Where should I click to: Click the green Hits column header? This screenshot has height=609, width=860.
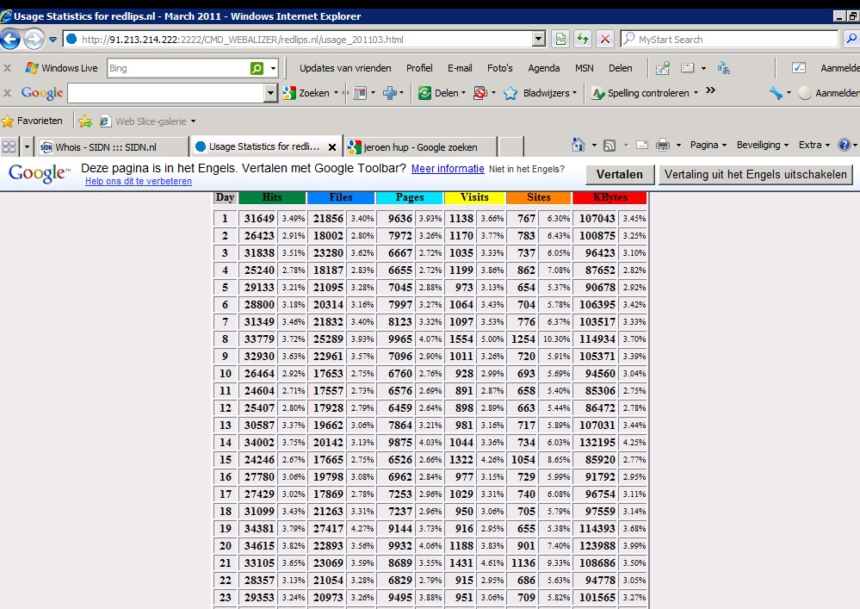click(272, 197)
